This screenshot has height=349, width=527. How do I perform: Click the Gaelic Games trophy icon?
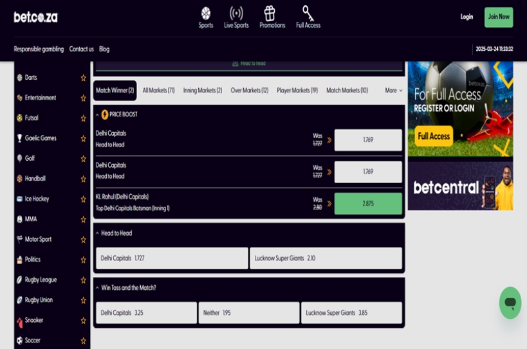(x=19, y=138)
